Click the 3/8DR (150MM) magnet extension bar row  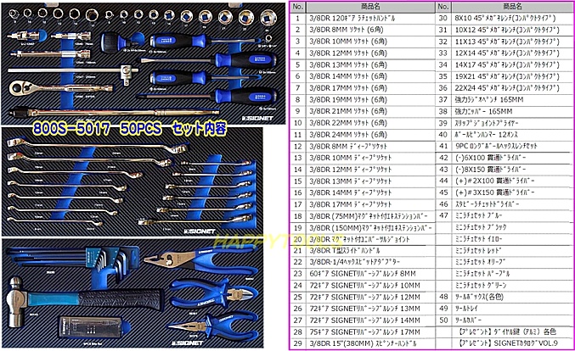coord(370,228)
